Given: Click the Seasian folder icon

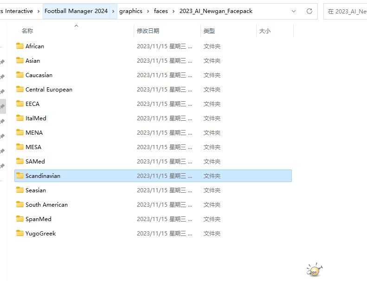Looking at the screenshot, I should point(20,190).
